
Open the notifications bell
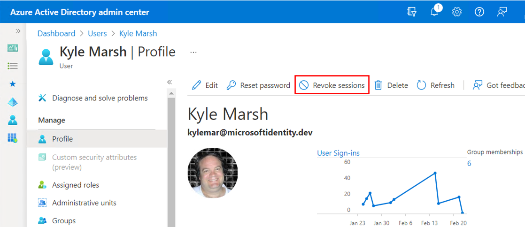click(435, 11)
